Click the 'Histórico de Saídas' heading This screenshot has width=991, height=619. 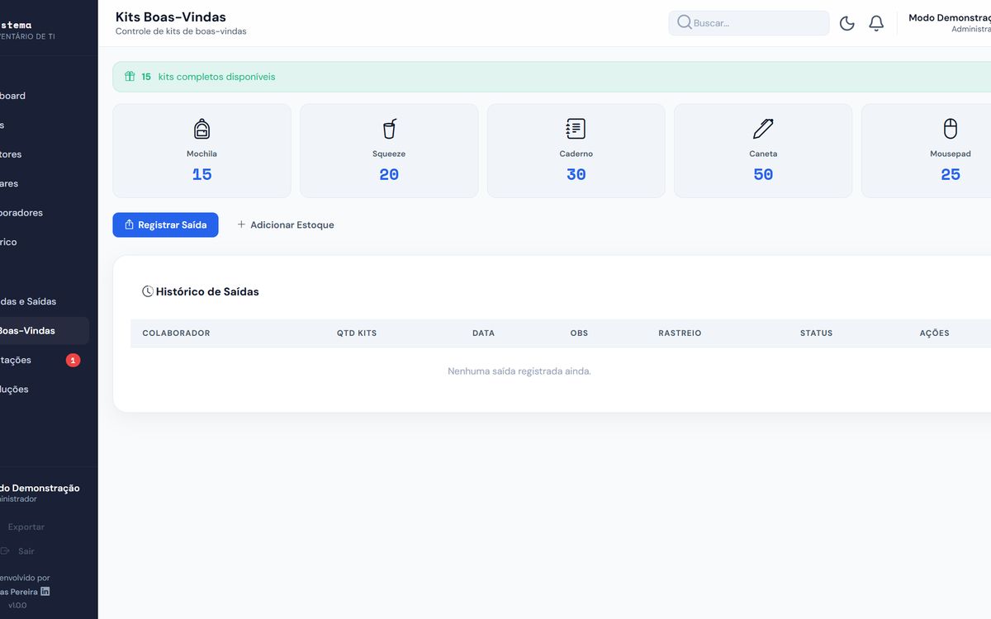(x=207, y=291)
